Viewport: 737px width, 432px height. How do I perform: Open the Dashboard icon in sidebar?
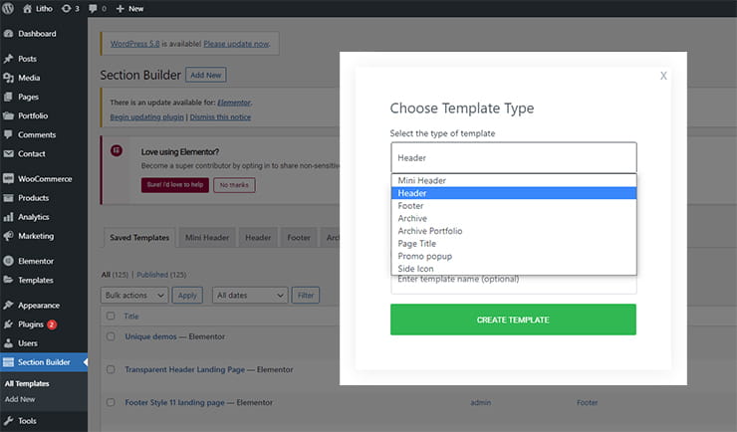click(x=9, y=34)
